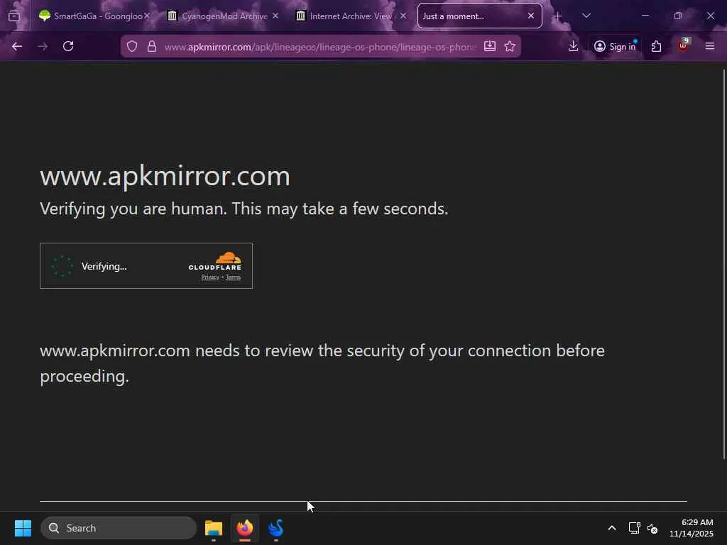Click the Cloudflare Verifying spinner
Viewport: 727px width, 545px height.
tap(62, 266)
